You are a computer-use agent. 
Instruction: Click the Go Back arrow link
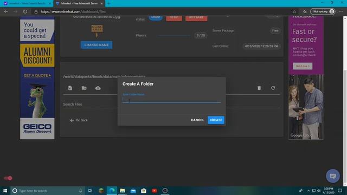79,120
